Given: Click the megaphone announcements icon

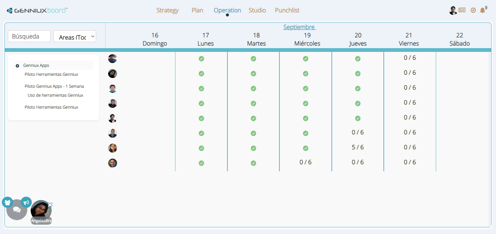Looking at the screenshot, I should [26, 202].
